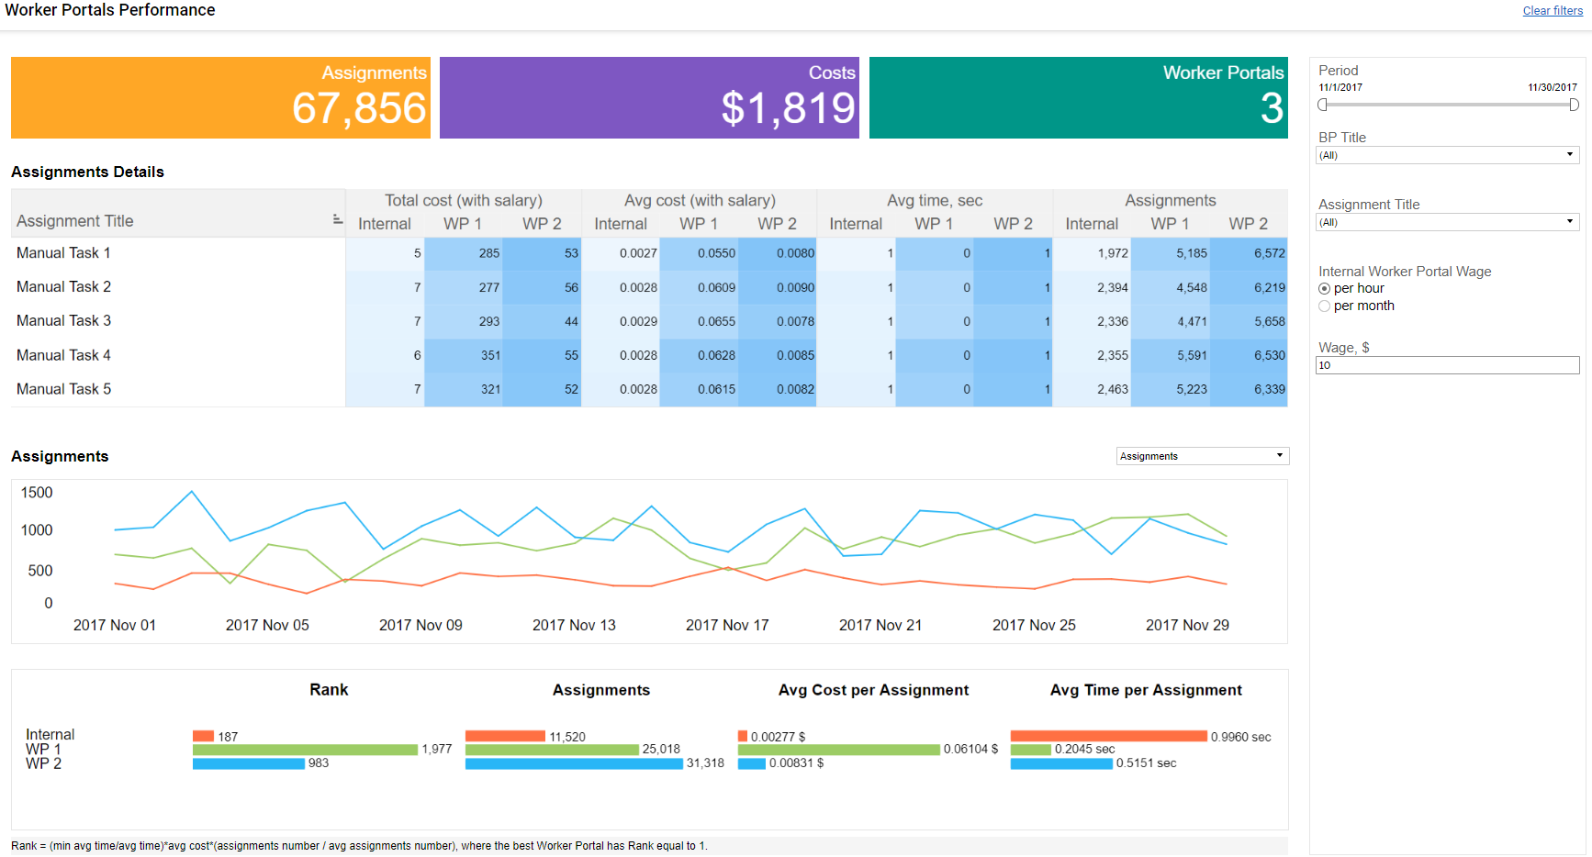Click WP 1 total cost cell for Manual Task 4
Viewport: 1592px width, 857px height.
pyautogui.click(x=464, y=355)
